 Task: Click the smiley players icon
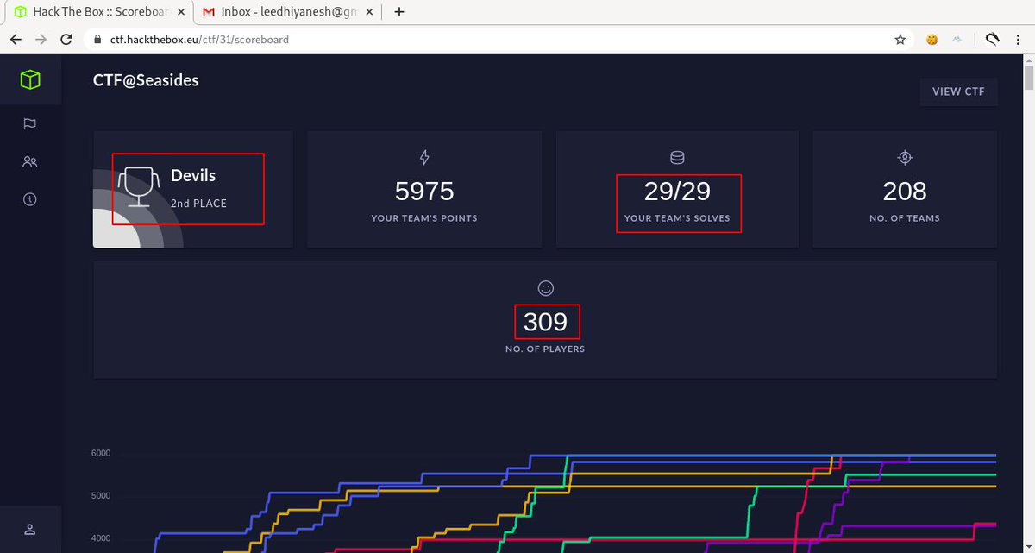pos(545,287)
